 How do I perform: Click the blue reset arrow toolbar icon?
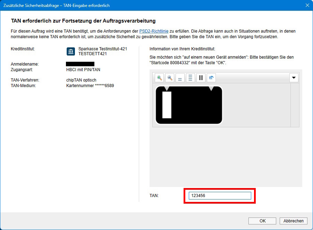[x=211, y=78]
